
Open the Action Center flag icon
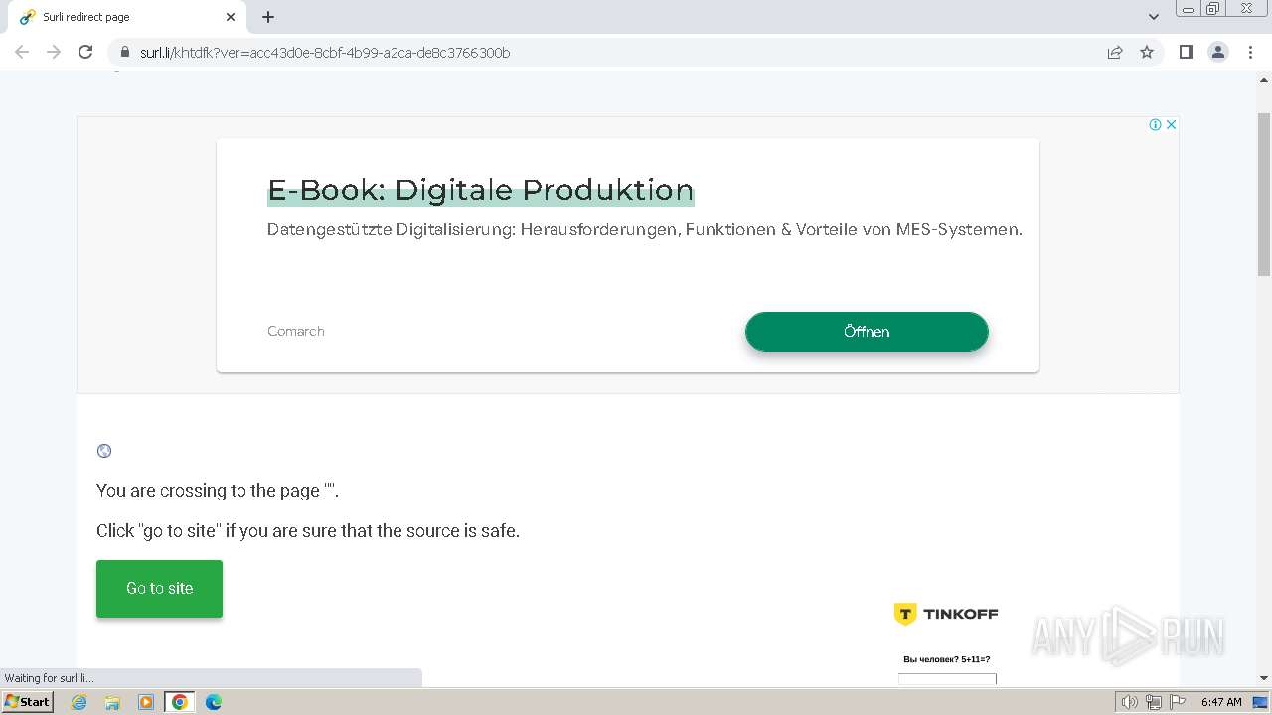coord(1178,702)
